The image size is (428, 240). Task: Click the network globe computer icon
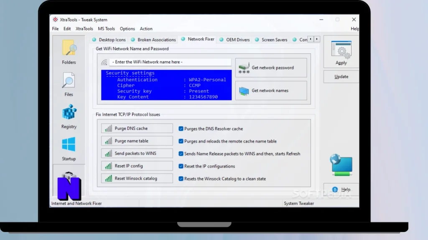point(341,165)
